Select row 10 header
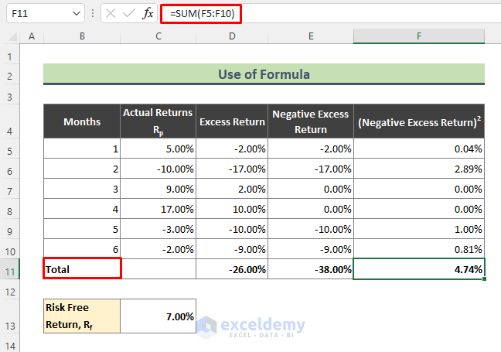501x352 pixels. 9,249
